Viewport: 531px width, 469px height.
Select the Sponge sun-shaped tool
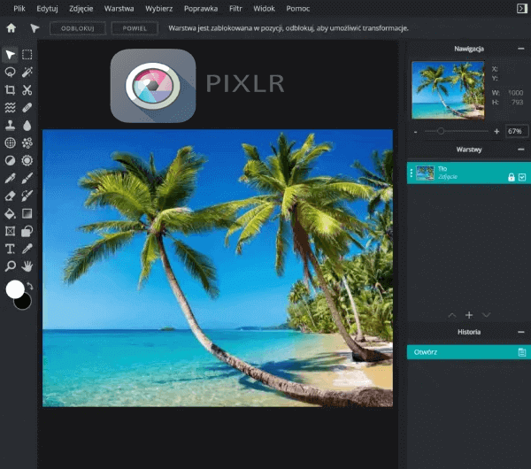tap(27, 160)
